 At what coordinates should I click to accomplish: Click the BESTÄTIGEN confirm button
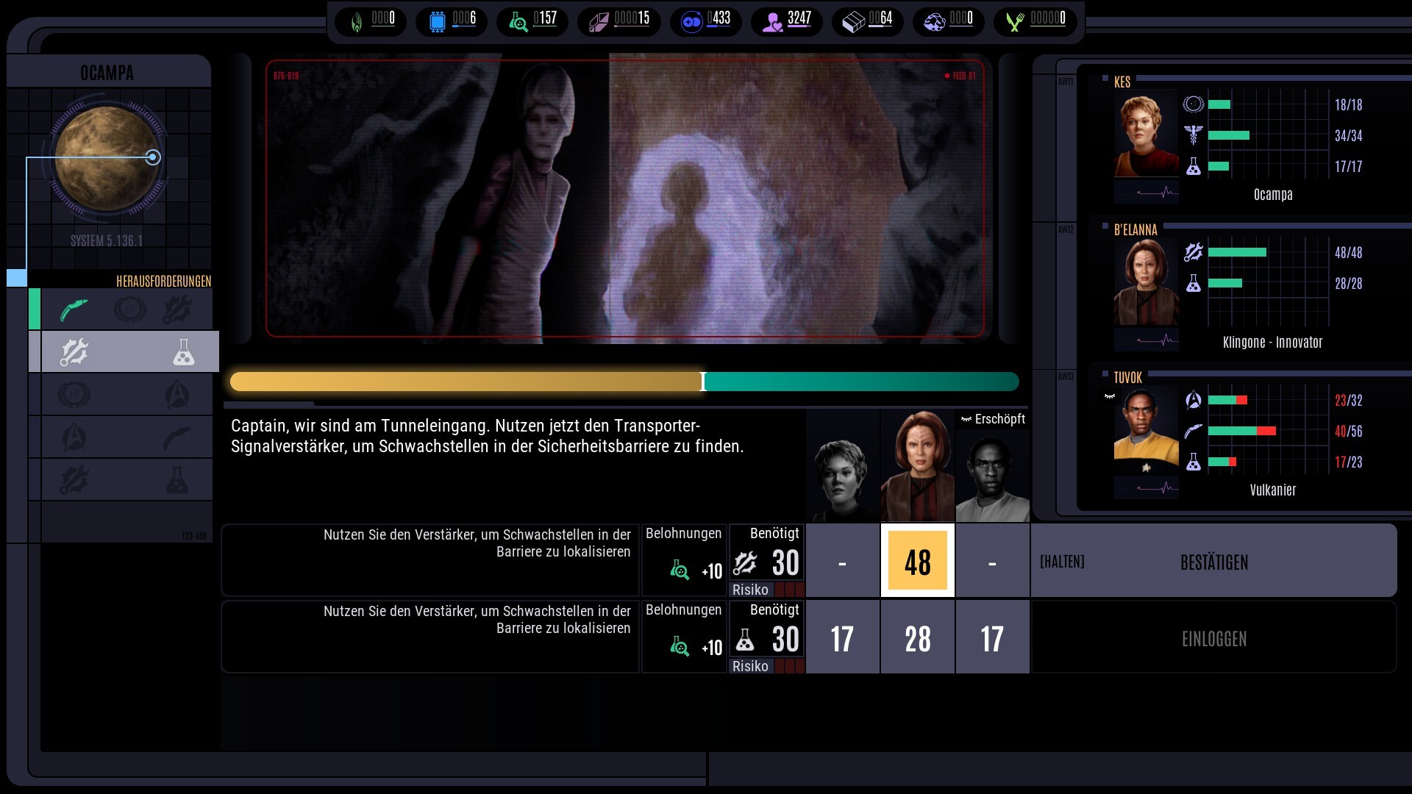pos(1214,561)
